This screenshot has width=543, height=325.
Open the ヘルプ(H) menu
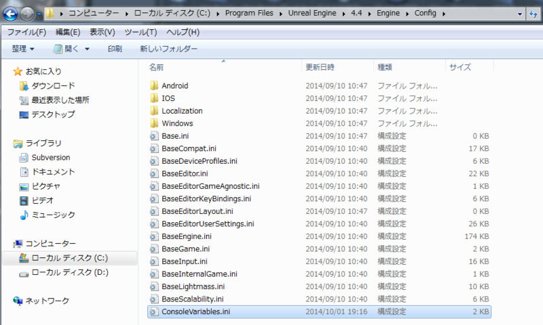[x=183, y=32]
